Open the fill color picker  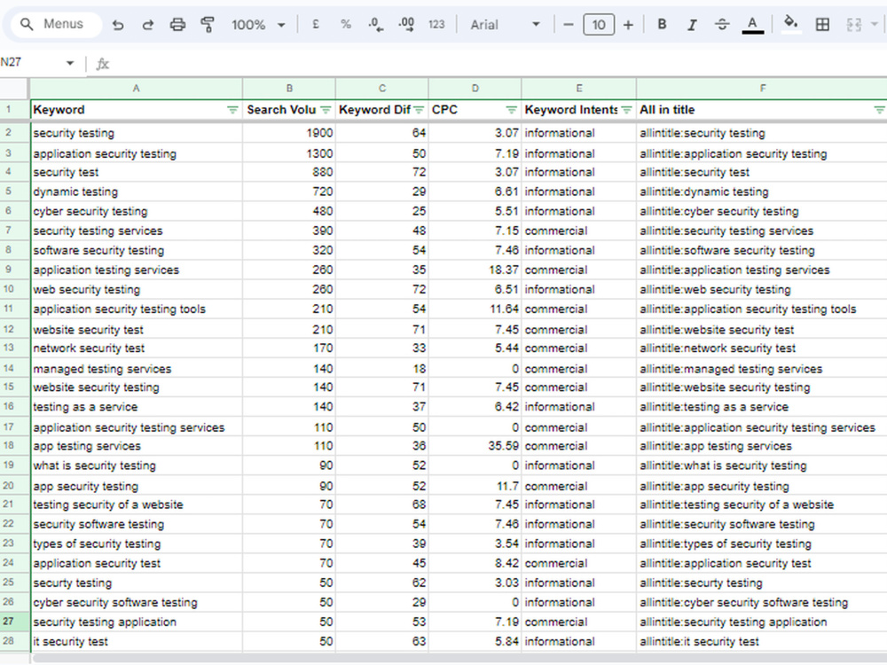click(791, 24)
